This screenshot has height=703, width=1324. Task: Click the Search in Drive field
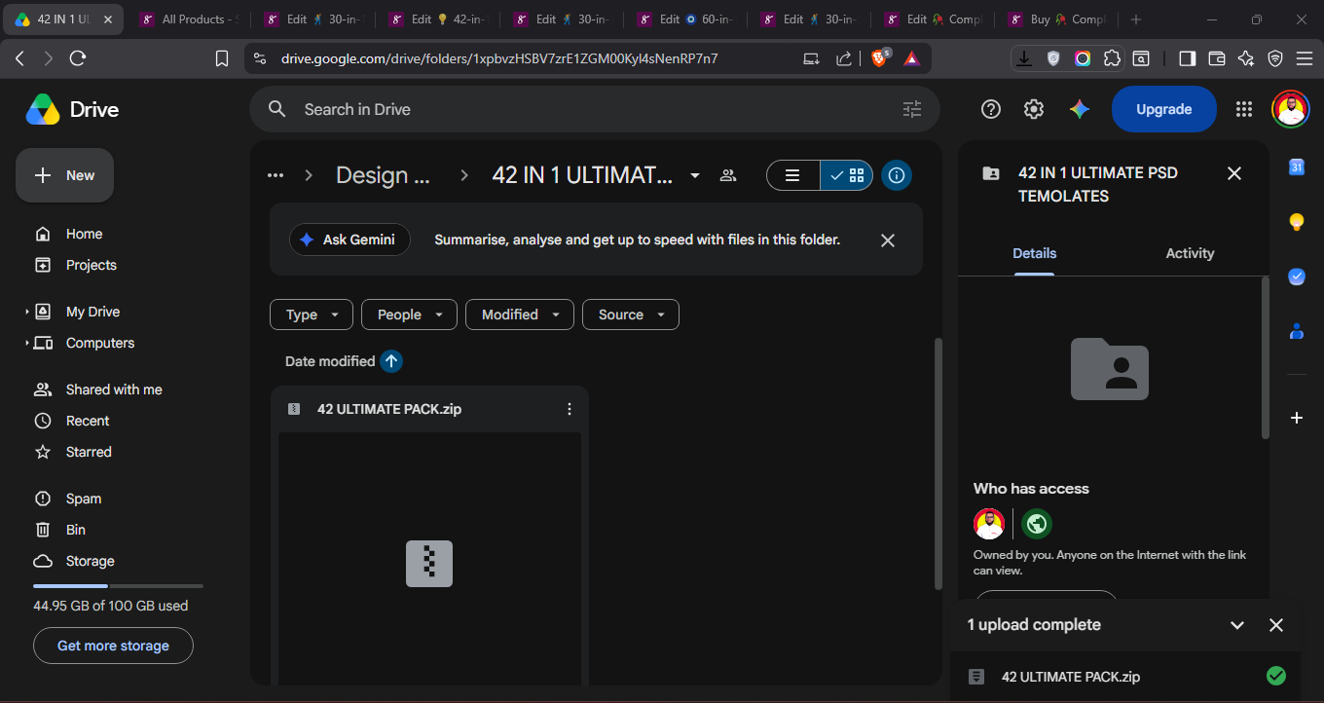coord(595,109)
